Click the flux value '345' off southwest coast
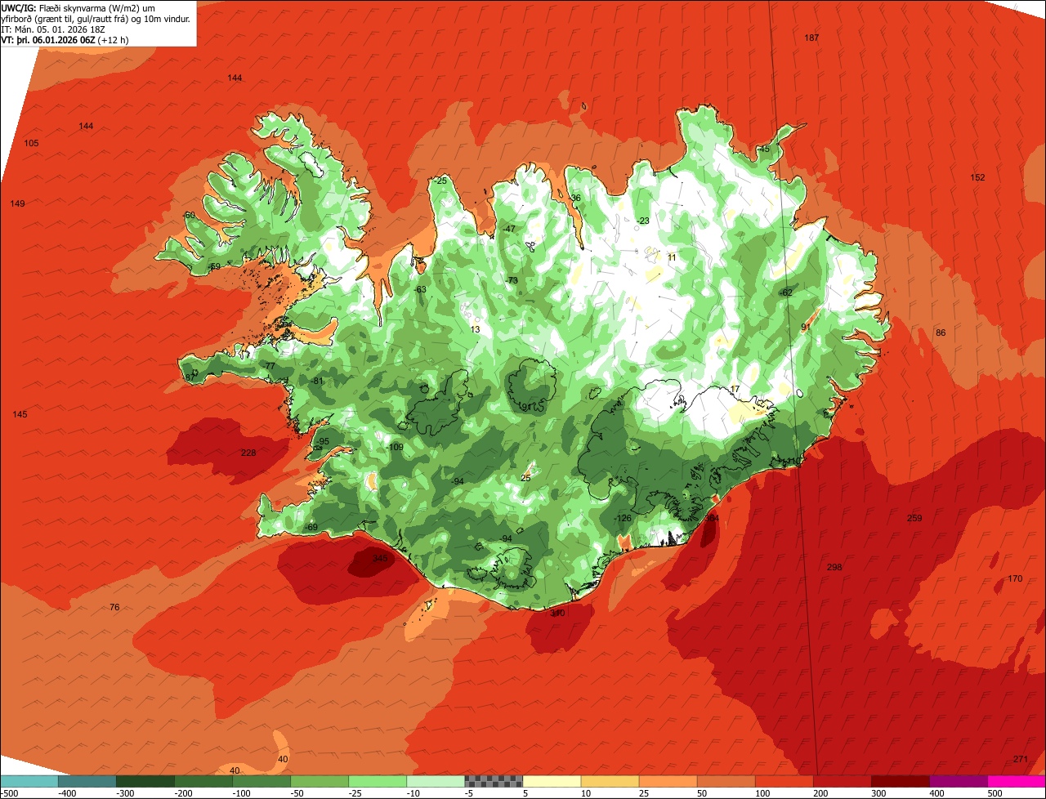1046x799 pixels. pyautogui.click(x=380, y=559)
